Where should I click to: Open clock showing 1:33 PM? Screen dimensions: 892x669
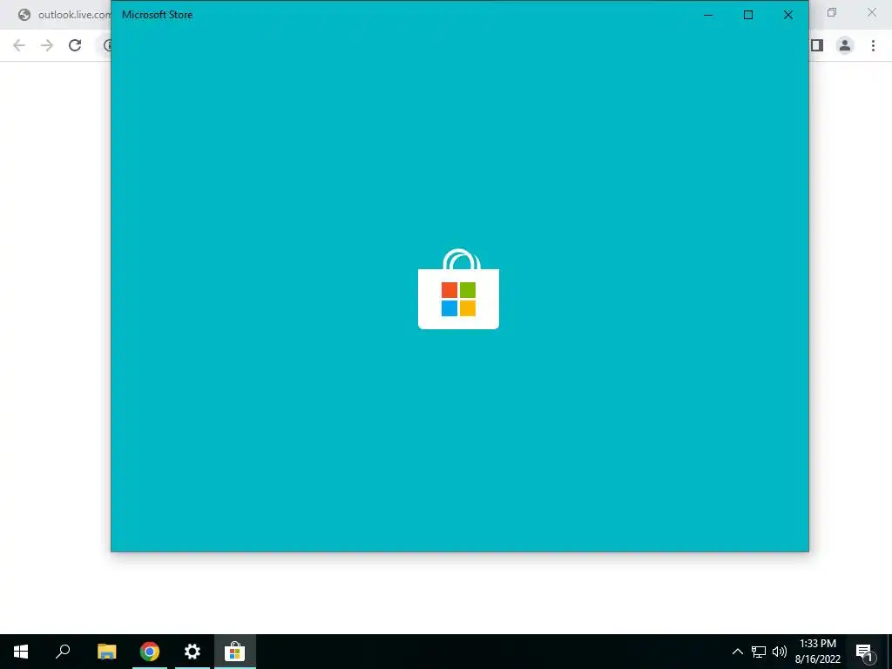click(818, 652)
